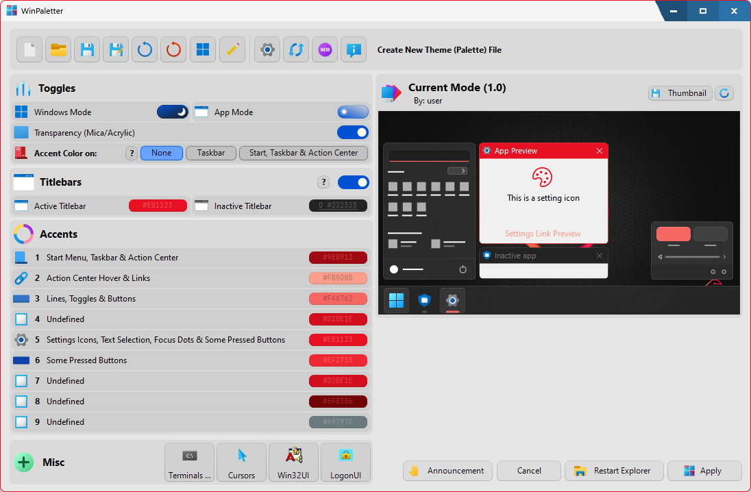
Task: Click the Save As icon with pencil
Action: click(x=116, y=50)
